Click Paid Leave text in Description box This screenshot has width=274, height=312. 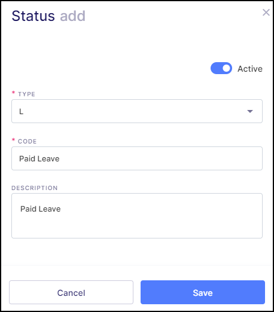pyautogui.click(x=41, y=209)
